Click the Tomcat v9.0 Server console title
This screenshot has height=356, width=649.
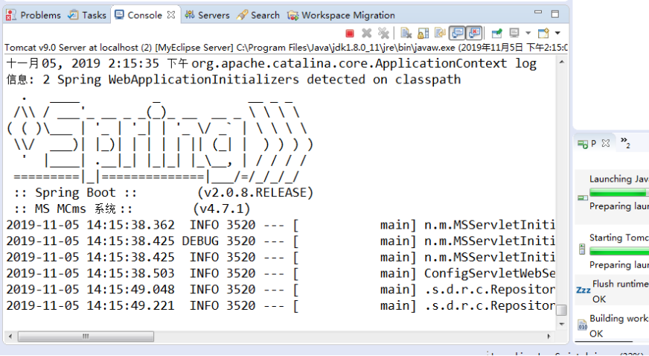tap(286, 48)
